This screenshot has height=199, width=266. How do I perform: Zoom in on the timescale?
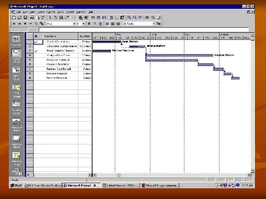(129, 18)
